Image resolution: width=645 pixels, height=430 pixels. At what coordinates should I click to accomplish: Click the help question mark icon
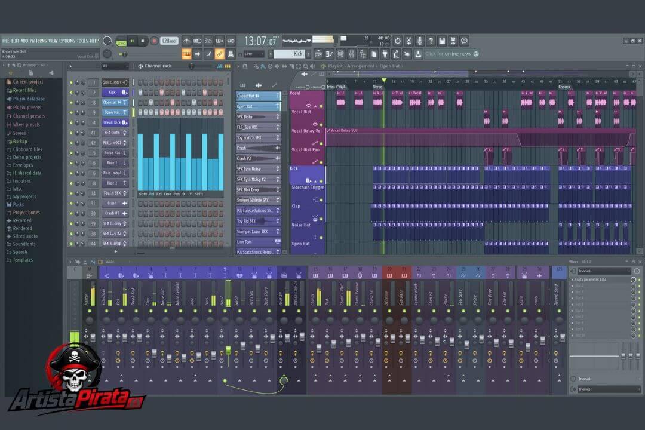[431, 41]
